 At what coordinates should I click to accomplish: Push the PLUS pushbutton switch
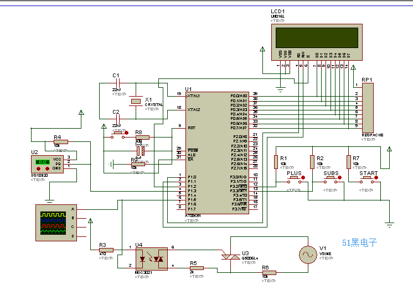294,180
